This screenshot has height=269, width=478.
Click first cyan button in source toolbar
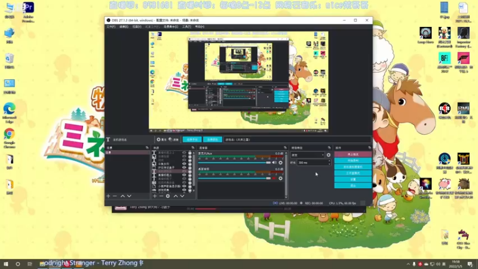click(x=192, y=139)
